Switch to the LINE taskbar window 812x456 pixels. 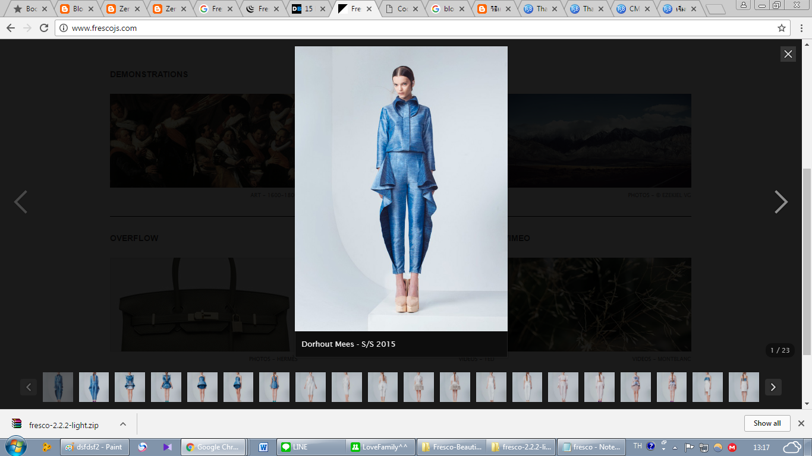tap(311, 447)
